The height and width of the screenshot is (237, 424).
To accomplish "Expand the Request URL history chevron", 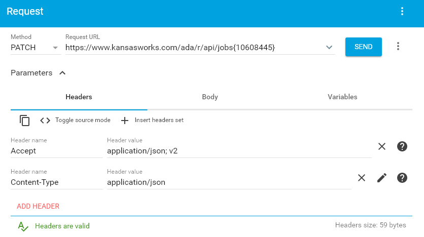I will [x=329, y=48].
